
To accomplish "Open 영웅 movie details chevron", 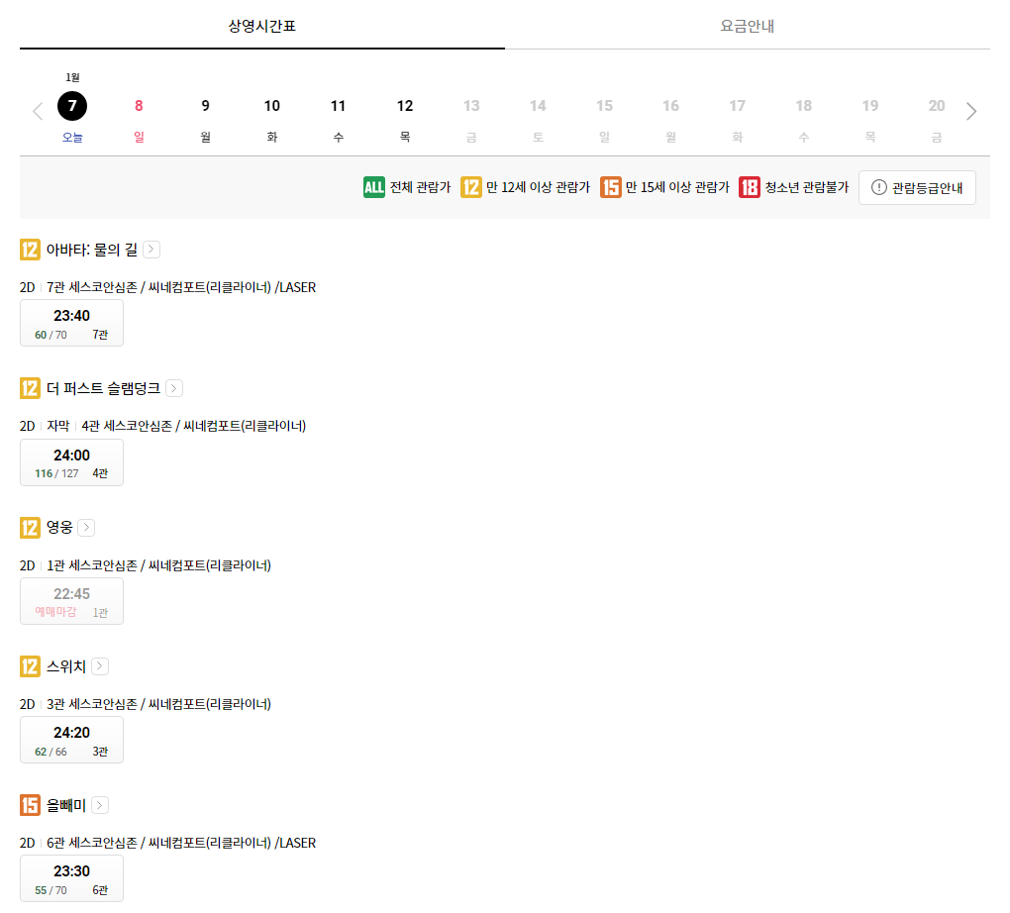I will (86, 528).
